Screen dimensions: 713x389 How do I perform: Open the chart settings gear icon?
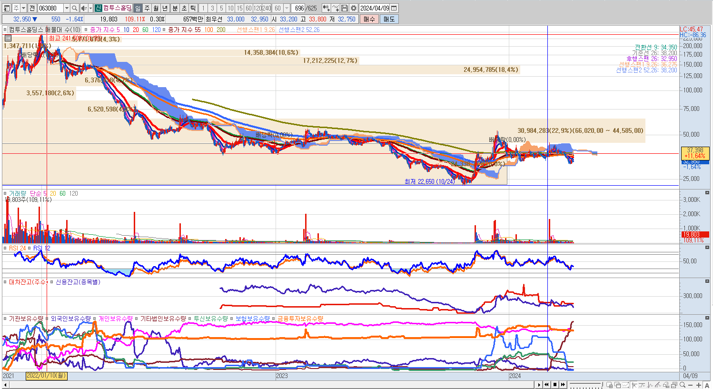click(x=354, y=8)
